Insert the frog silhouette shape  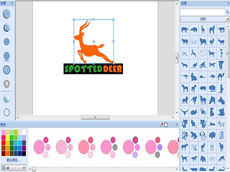(194, 135)
